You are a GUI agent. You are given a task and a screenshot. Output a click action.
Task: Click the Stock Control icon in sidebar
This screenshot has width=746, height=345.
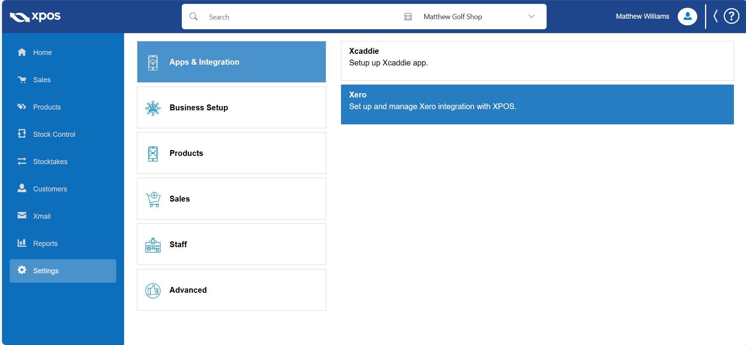(22, 134)
